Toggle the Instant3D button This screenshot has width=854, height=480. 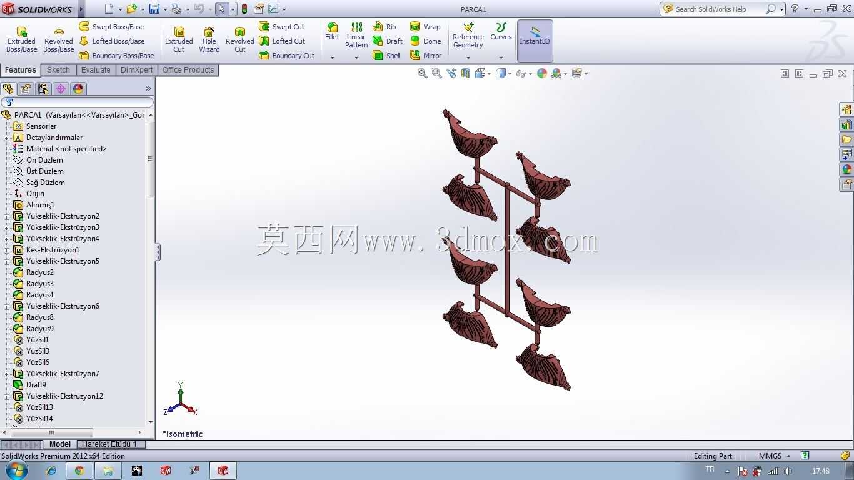click(535, 41)
